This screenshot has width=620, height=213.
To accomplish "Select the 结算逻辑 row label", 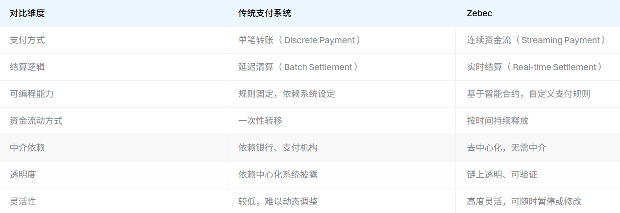I will 27,67.
